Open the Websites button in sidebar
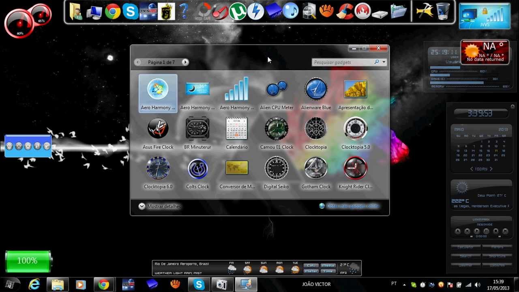Image resolution: width=519 pixels, height=292 pixels. coord(497,265)
